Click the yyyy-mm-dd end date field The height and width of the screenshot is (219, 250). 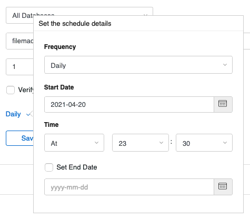click(x=129, y=187)
